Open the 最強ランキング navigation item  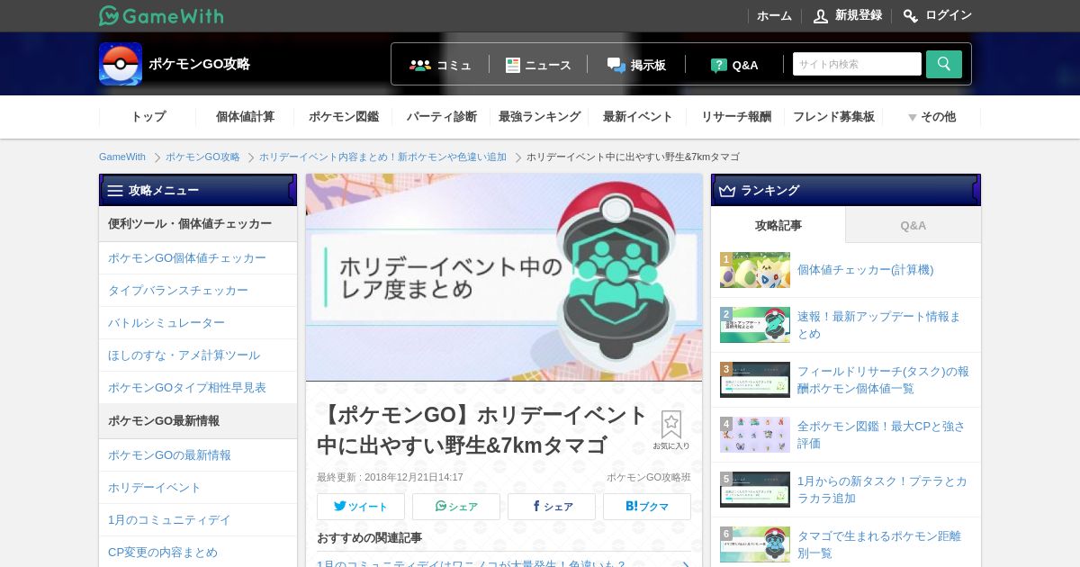point(540,117)
